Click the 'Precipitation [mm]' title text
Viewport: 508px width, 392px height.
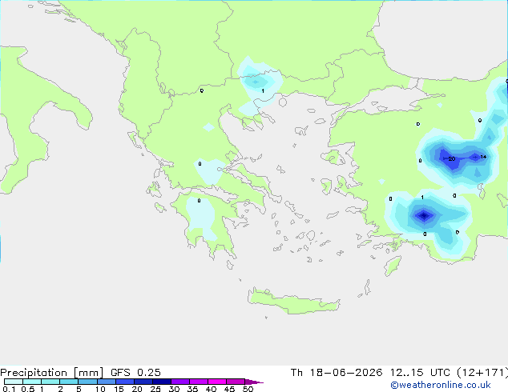tap(51, 373)
